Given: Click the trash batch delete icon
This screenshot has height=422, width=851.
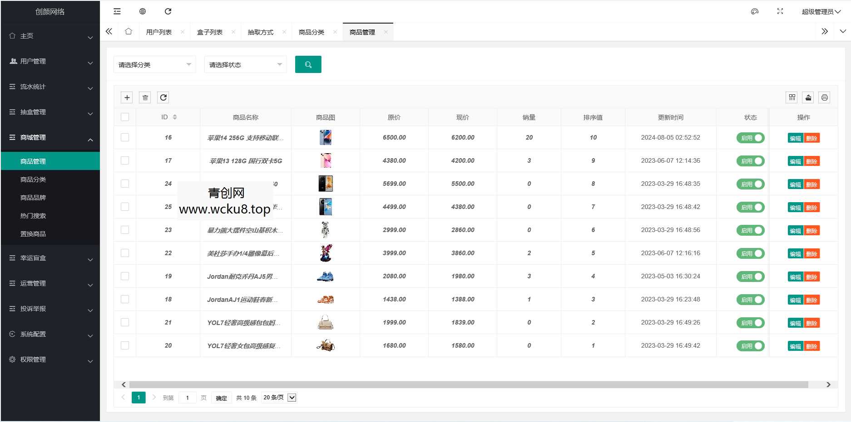Looking at the screenshot, I should click(x=145, y=97).
